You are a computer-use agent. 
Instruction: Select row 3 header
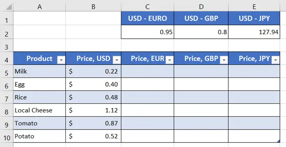coord(7,45)
